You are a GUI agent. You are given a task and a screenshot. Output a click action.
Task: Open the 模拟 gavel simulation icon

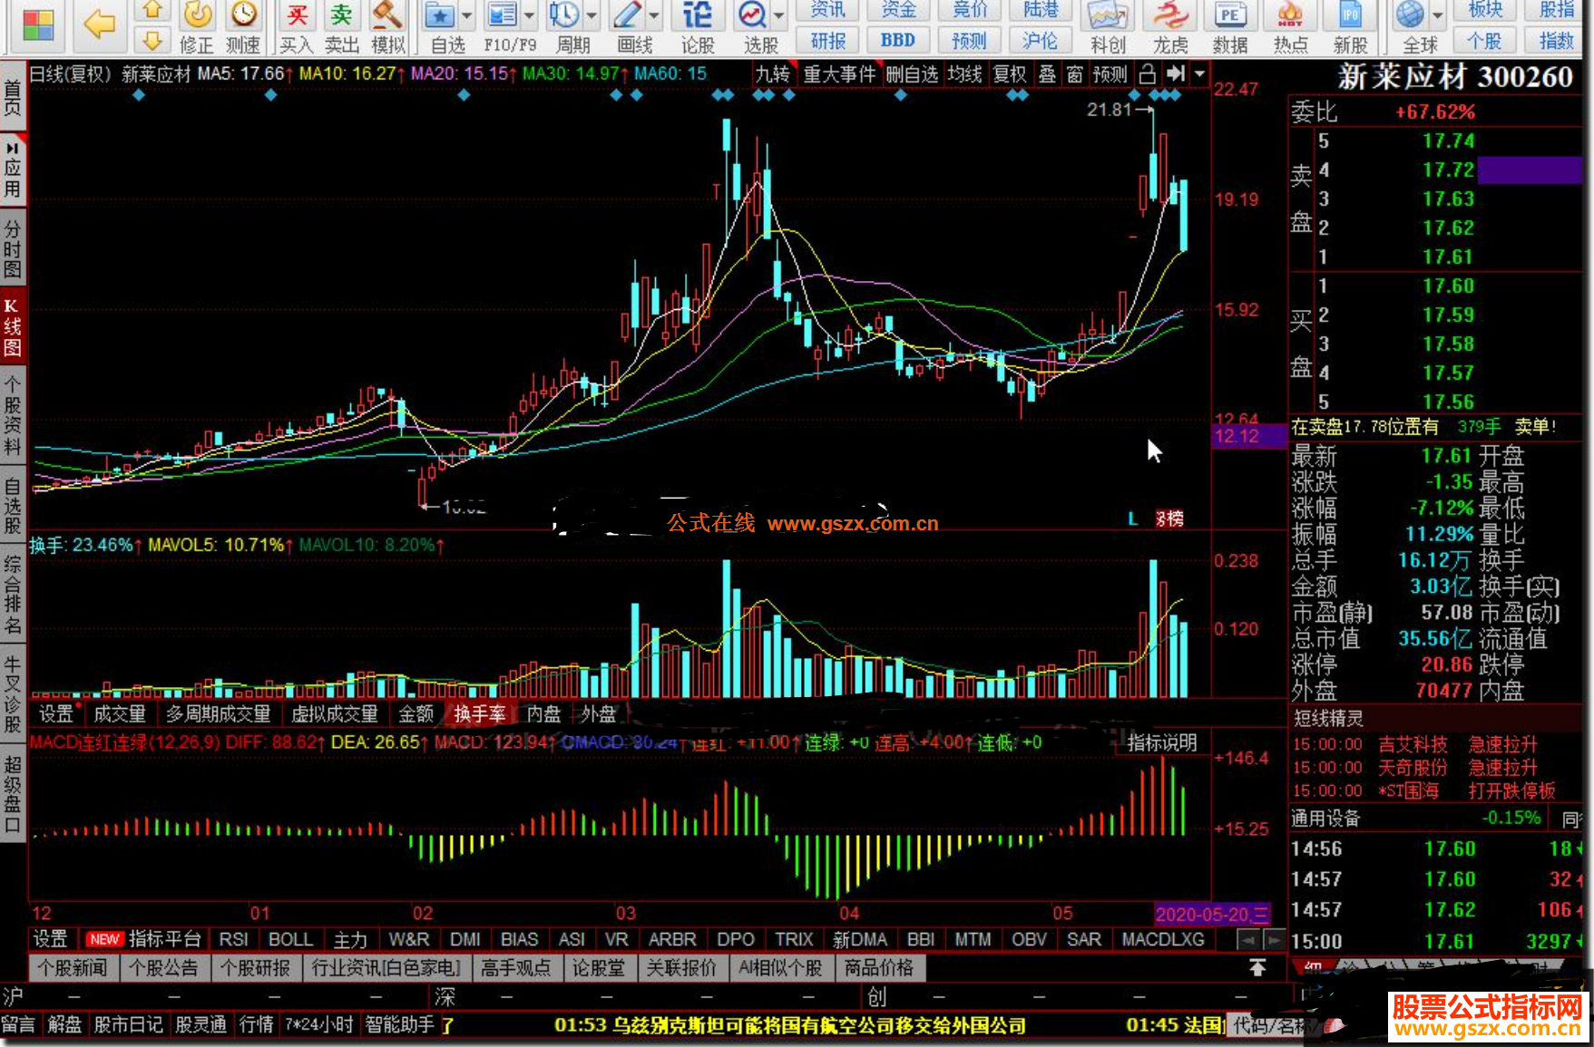tap(387, 17)
